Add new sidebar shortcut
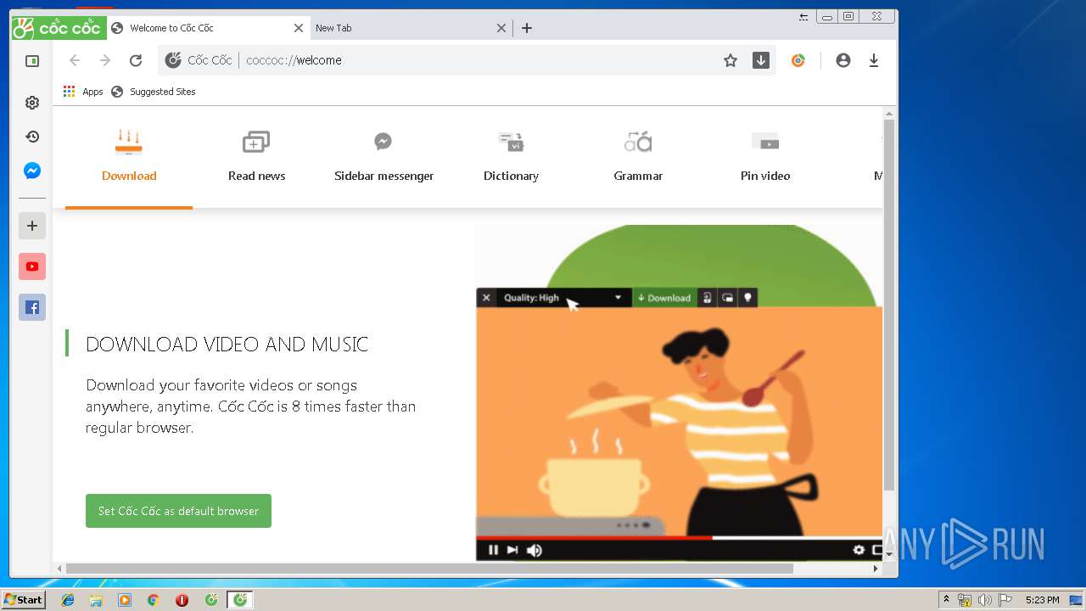Image resolution: width=1086 pixels, height=611 pixels. pyautogui.click(x=32, y=226)
